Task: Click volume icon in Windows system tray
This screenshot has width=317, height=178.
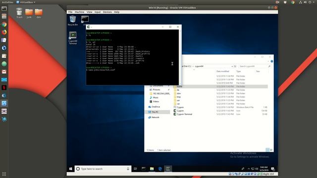Action: click(x=257, y=169)
